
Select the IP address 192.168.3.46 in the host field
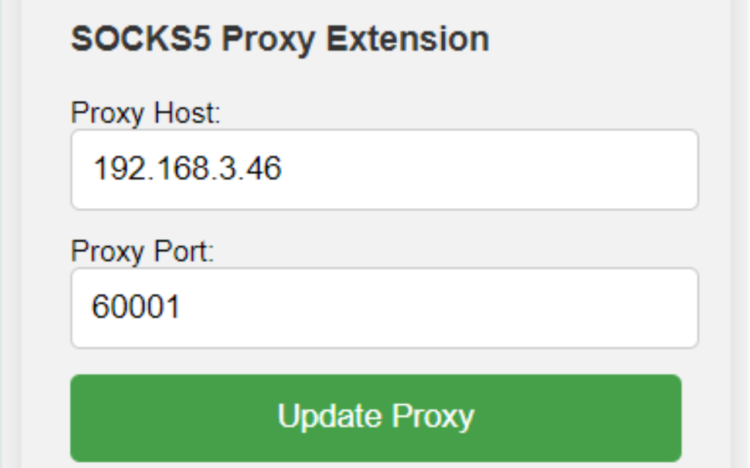(187, 170)
